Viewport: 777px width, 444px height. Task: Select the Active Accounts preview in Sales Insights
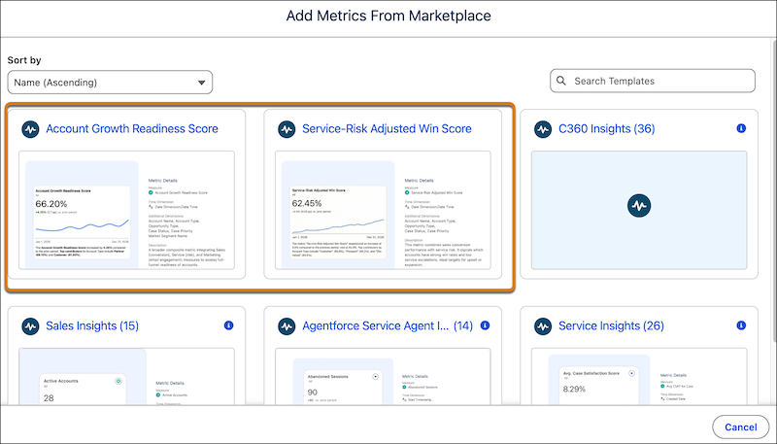coord(126,377)
